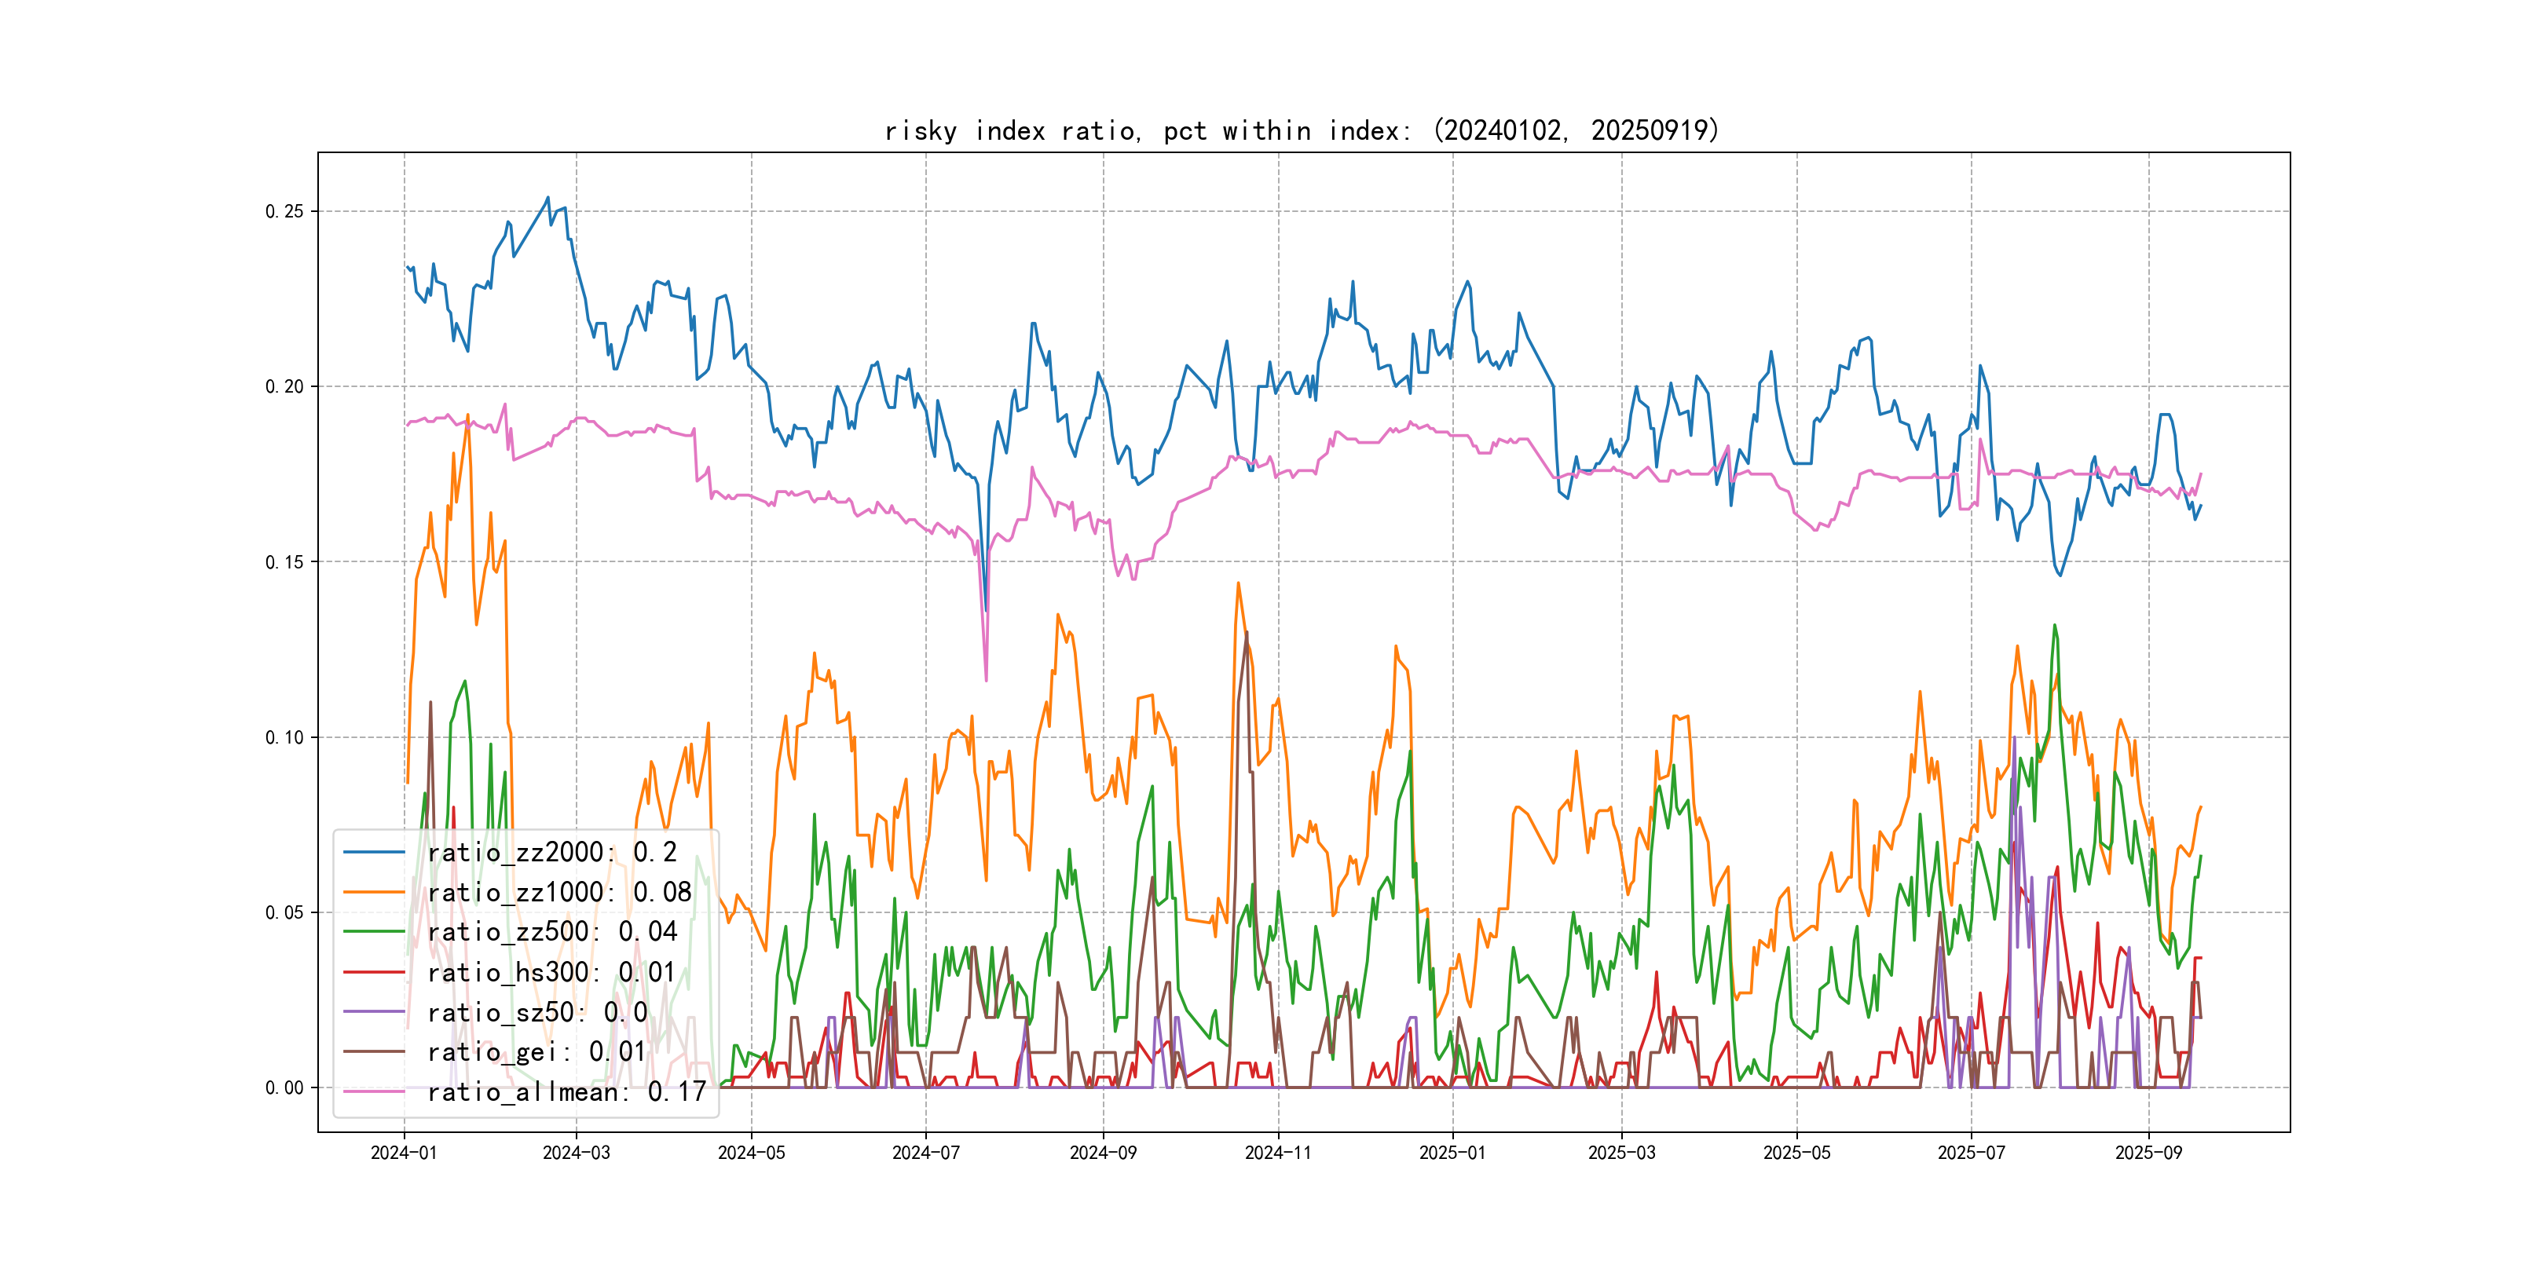2545x1272 pixels.
Task: Click the 2024-11 x-axis tick label
Action: coord(1277,1153)
